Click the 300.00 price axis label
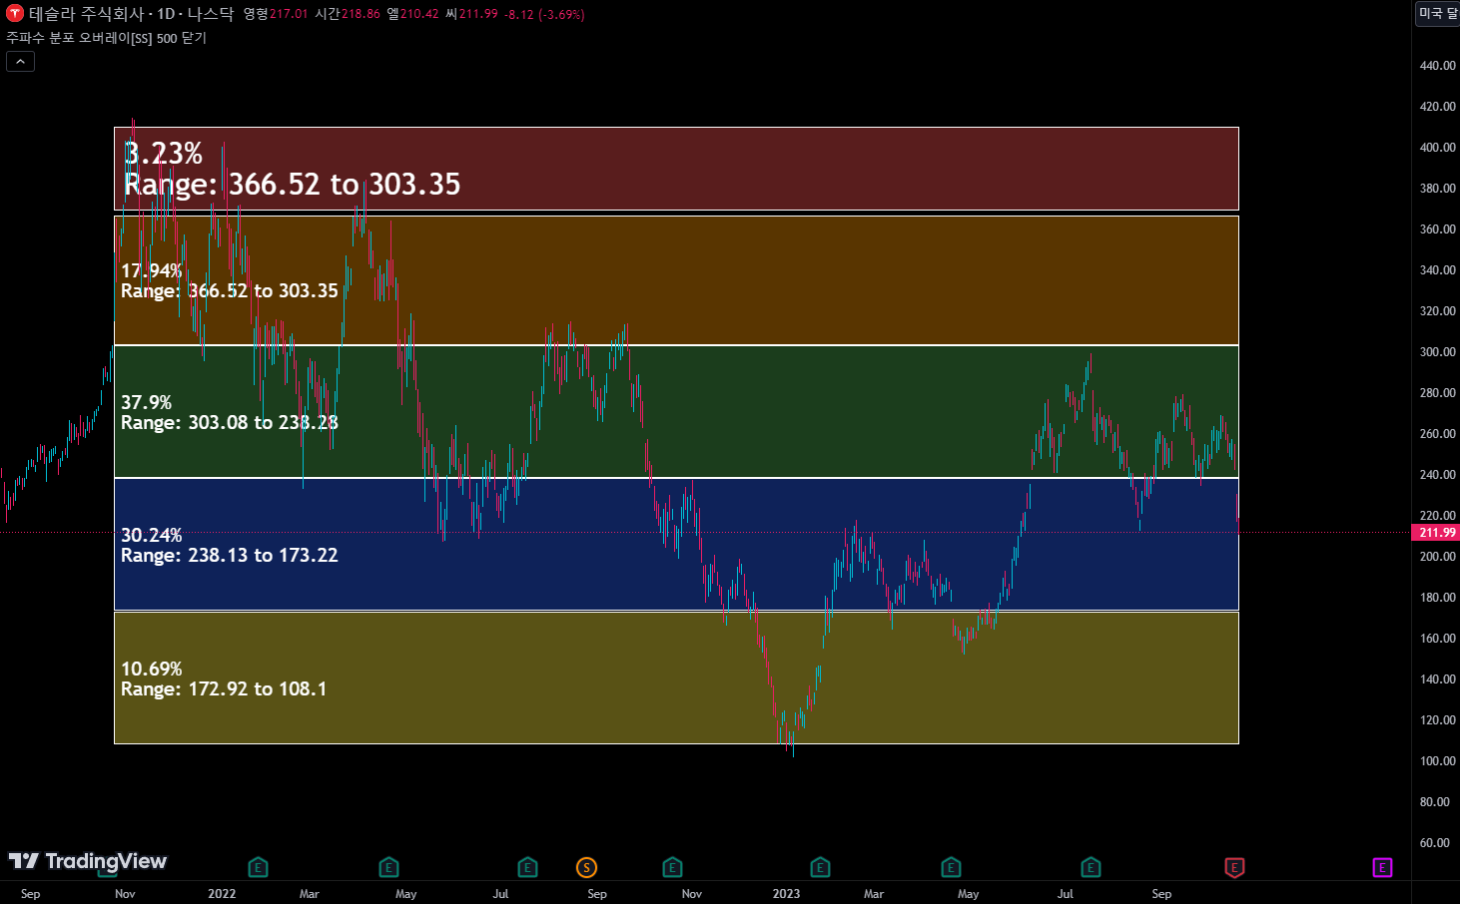Screen dimensions: 1460x904 point(1437,351)
